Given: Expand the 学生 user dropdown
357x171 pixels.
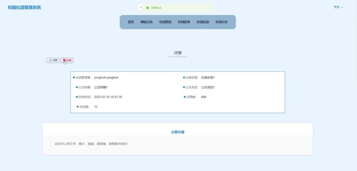Looking at the screenshot, I should pos(338,7).
